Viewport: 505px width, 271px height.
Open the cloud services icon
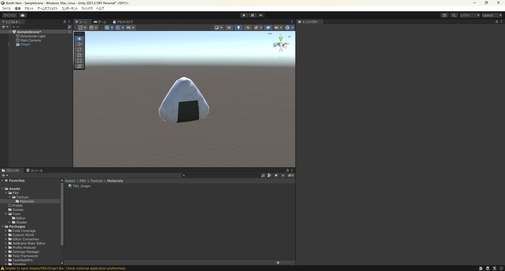pyautogui.click(x=23, y=15)
